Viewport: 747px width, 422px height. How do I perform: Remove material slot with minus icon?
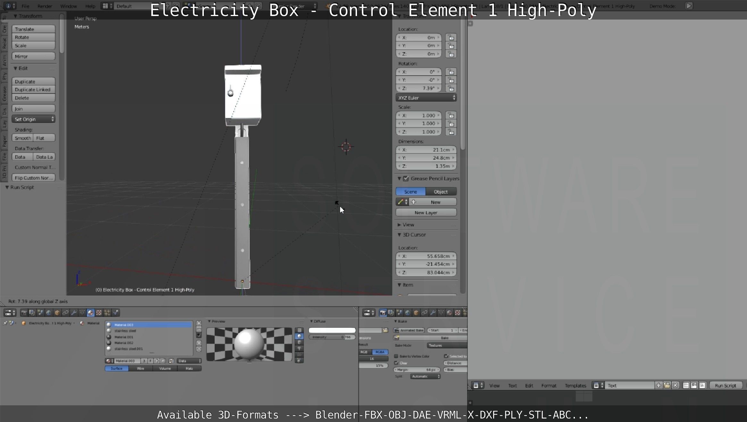pyautogui.click(x=199, y=329)
